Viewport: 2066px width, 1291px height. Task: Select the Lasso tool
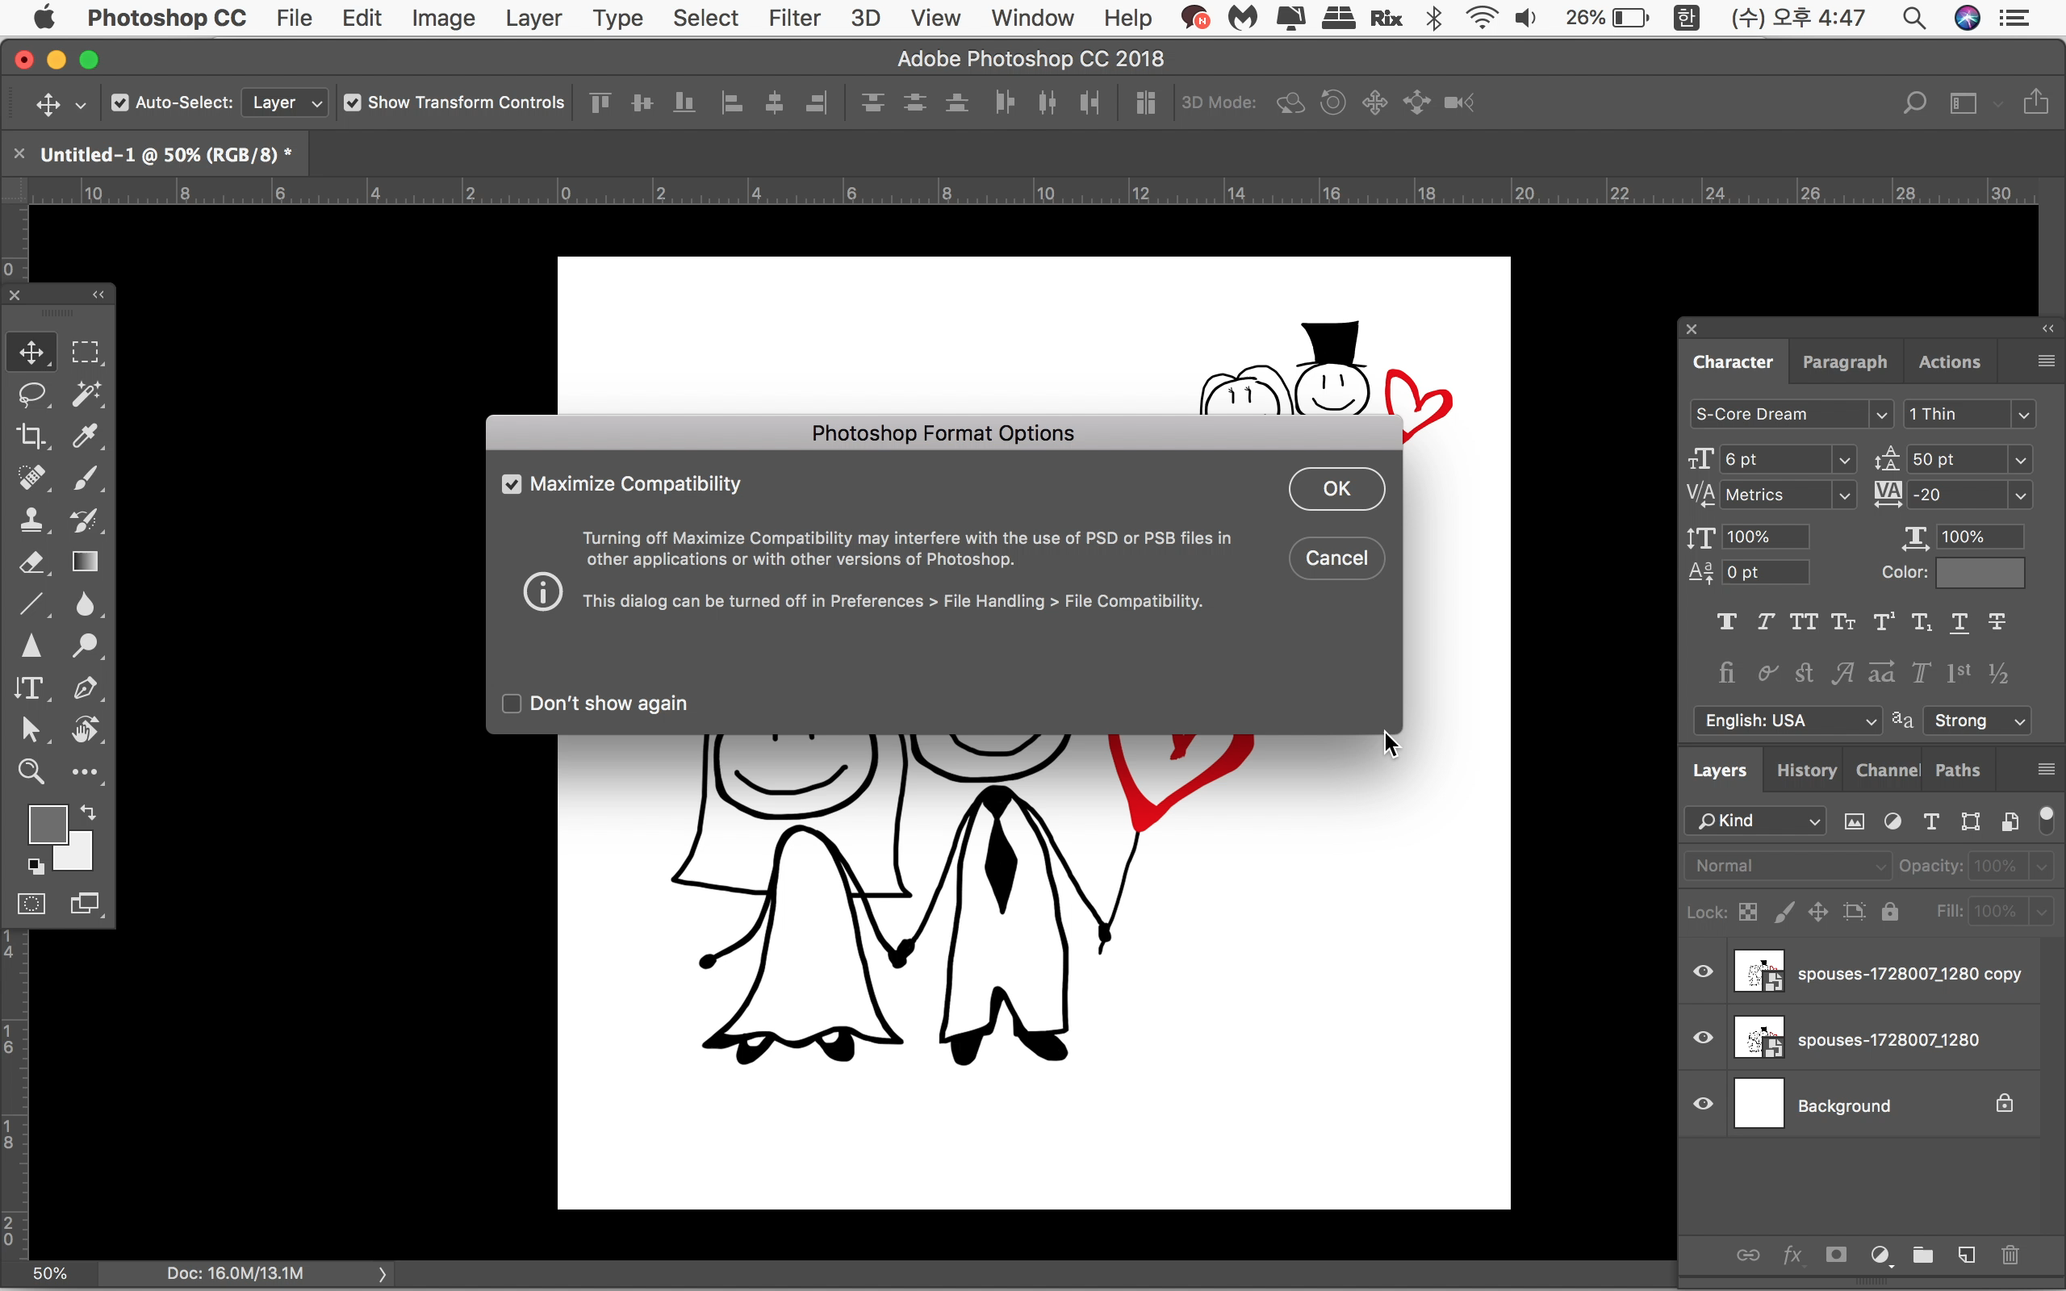tap(31, 395)
